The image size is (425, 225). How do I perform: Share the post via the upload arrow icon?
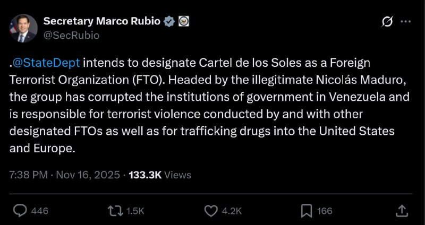coord(402,211)
